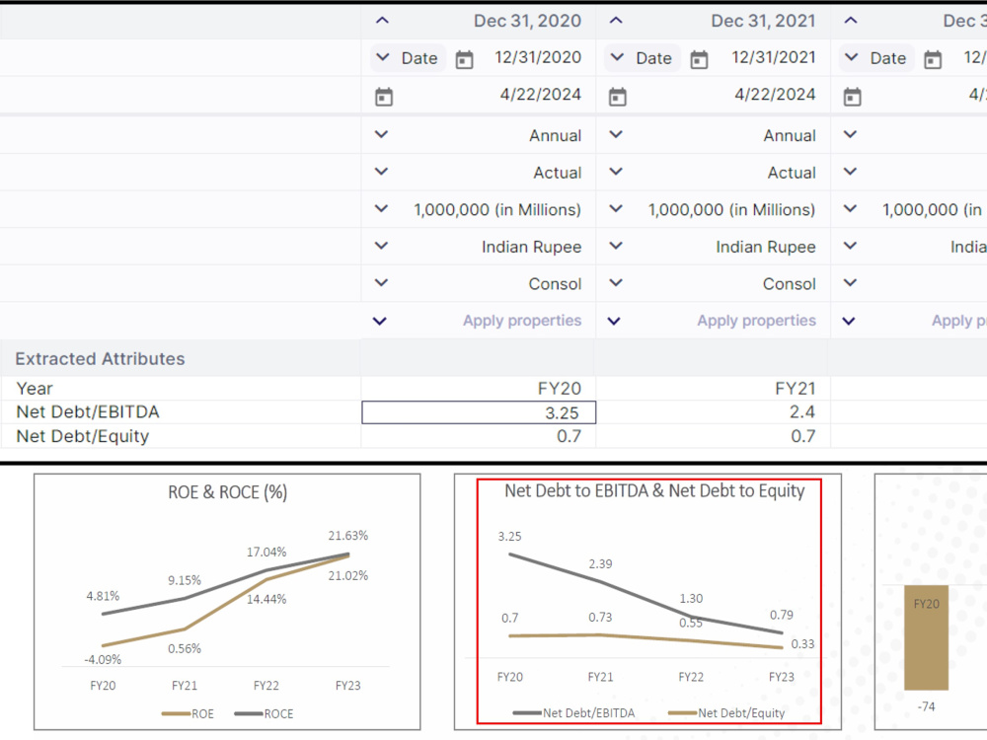
Task: Click the FY20 Year cell
Action: [x=479, y=388]
